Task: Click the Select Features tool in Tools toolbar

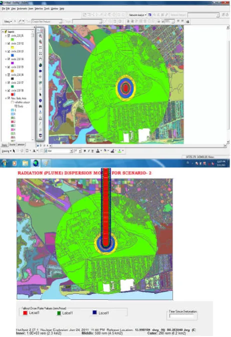Action: 40,83
